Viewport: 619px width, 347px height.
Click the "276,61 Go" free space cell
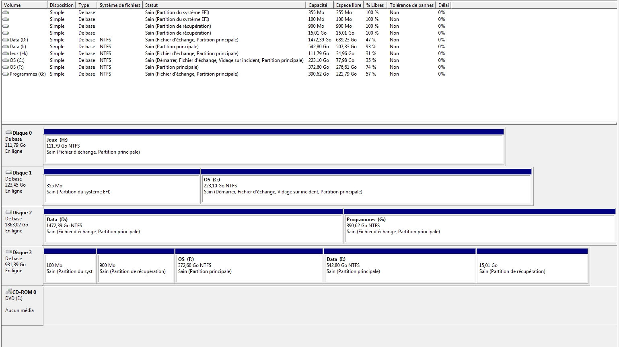pyautogui.click(x=346, y=67)
